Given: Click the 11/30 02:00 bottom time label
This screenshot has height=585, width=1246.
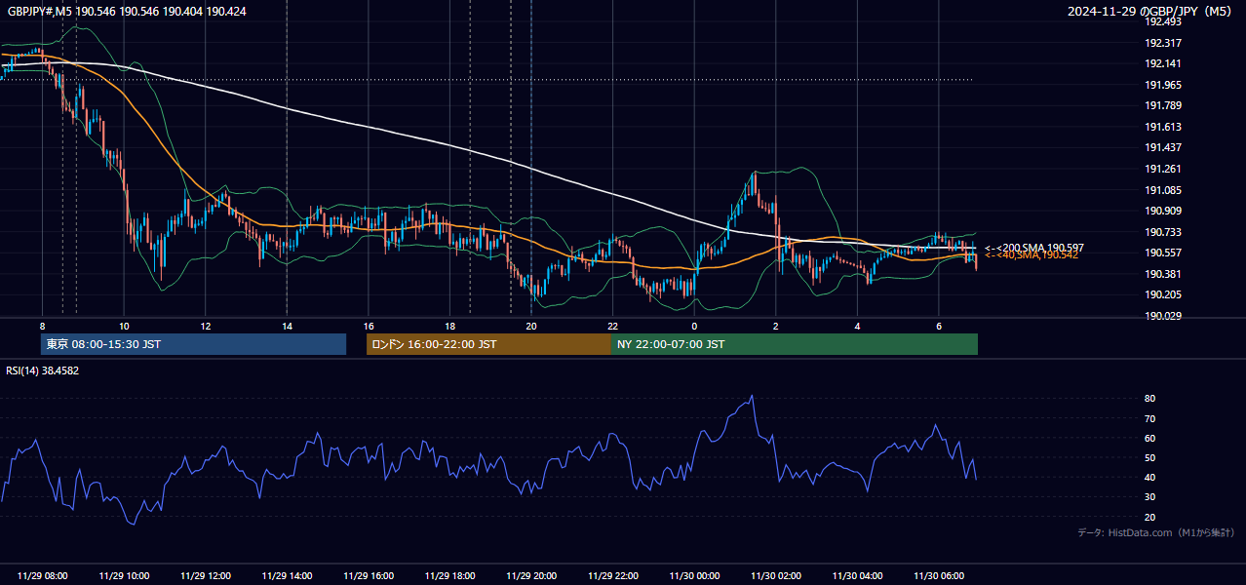Looking at the screenshot, I should 775,576.
